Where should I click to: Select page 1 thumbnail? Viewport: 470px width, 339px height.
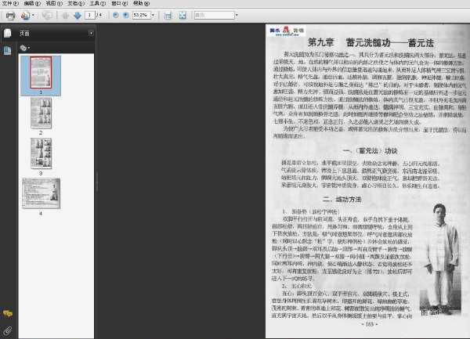[41, 73]
